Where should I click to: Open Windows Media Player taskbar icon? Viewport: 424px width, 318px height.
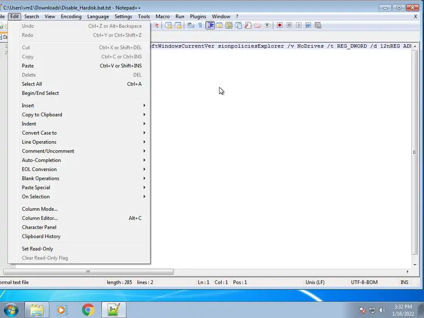[x=62, y=310]
